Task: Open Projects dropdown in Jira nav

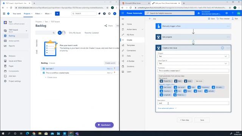Action: pos(28,14)
